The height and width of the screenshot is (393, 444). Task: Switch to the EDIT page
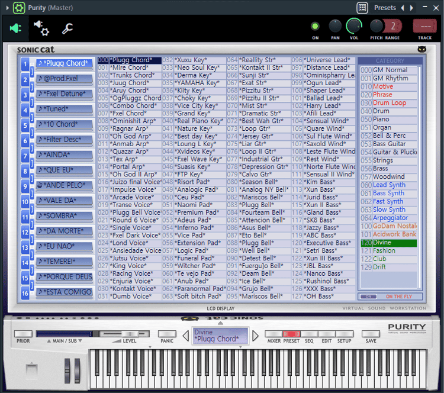click(x=327, y=334)
